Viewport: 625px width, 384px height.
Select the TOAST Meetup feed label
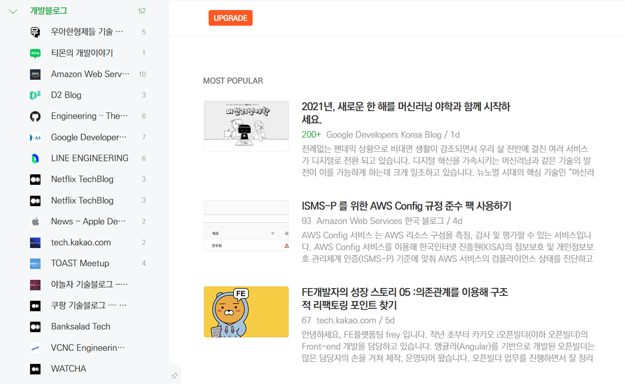80,263
